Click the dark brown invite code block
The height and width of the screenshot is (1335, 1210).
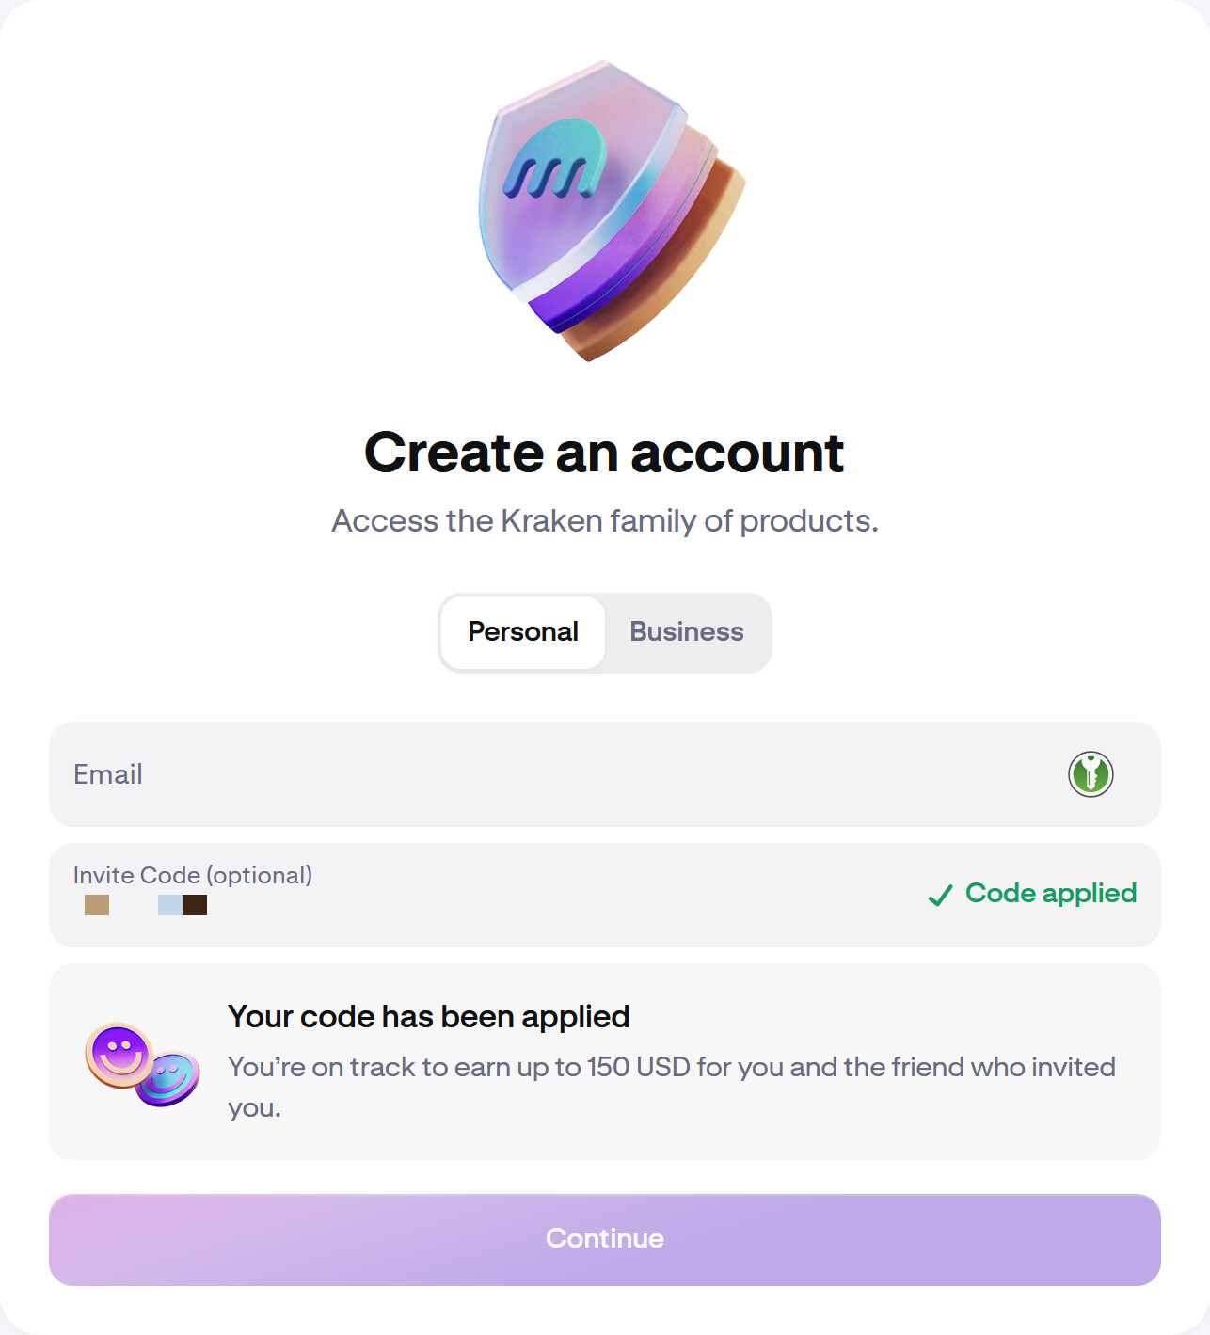195,905
